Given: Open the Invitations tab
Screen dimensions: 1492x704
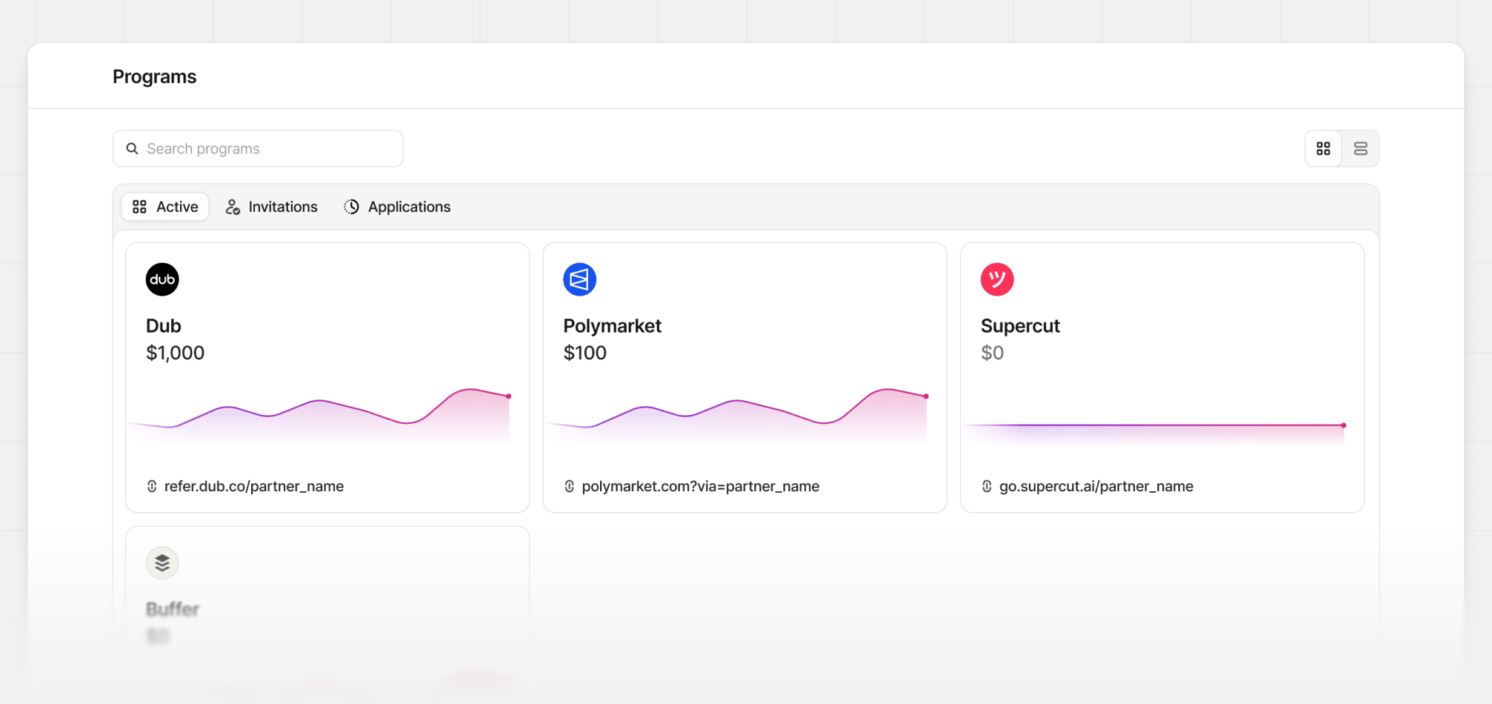Looking at the screenshot, I should 272,207.
